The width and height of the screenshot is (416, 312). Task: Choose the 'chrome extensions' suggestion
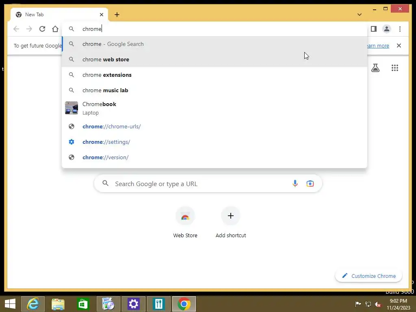tap(214, 75)
